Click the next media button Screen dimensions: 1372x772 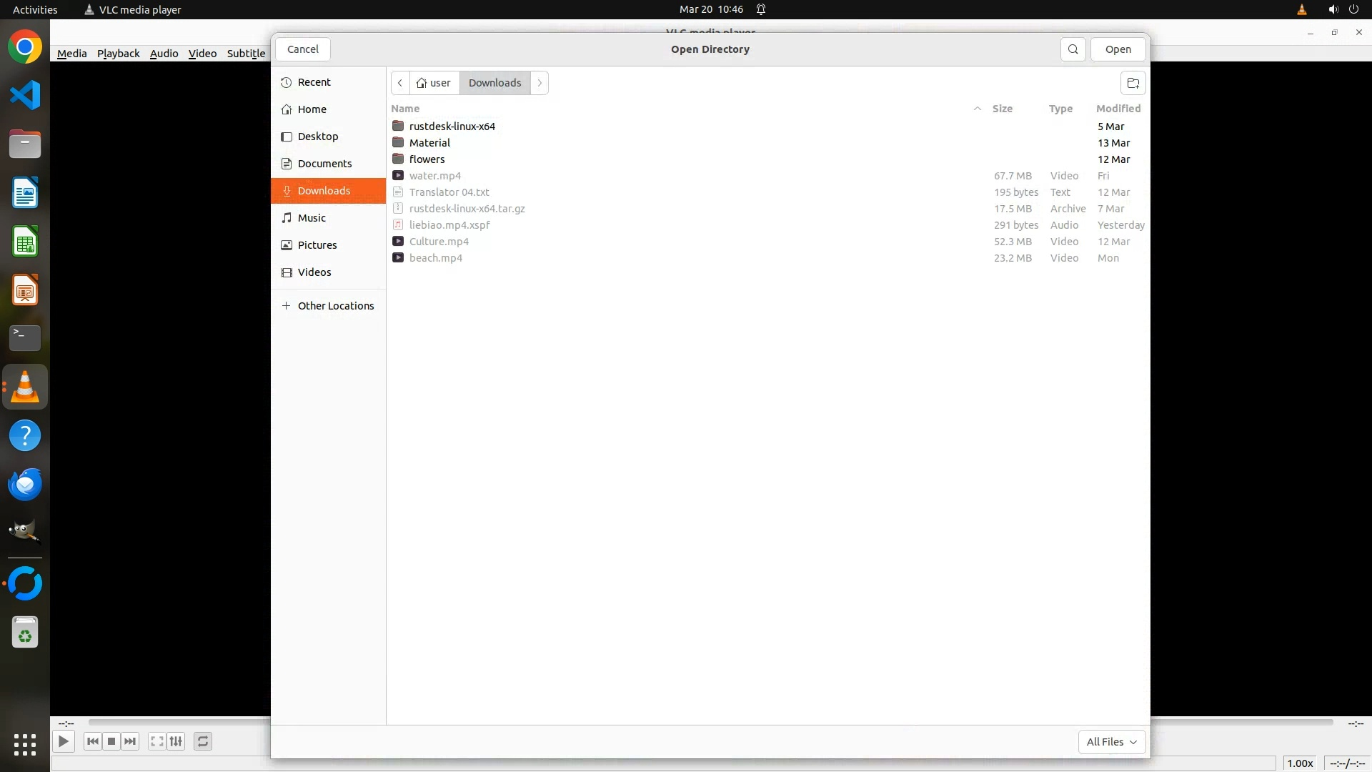[x=130, y=741]
